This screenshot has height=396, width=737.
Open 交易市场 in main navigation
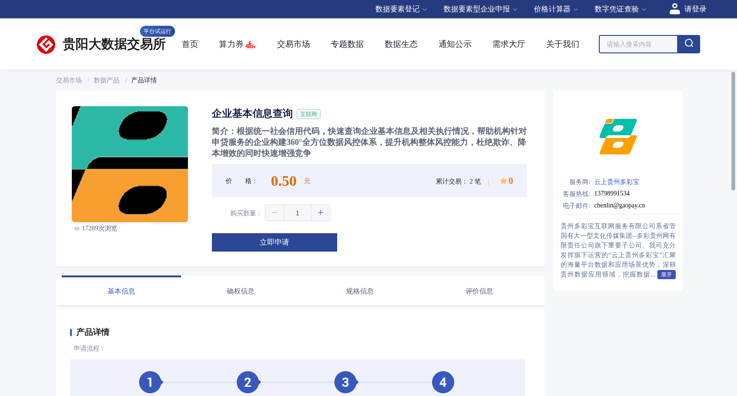tap(293, 44)
